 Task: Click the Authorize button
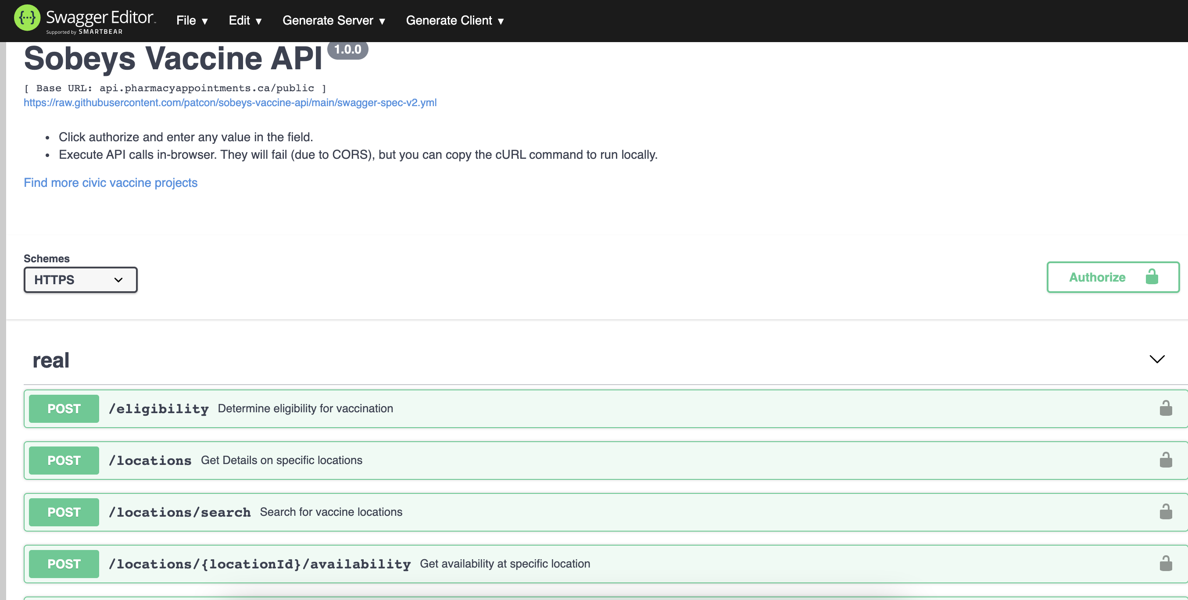point(1098,277)
